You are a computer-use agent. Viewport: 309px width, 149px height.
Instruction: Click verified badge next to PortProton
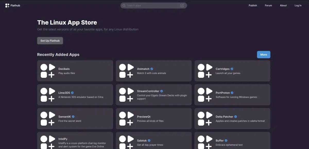tap(232, 93)
